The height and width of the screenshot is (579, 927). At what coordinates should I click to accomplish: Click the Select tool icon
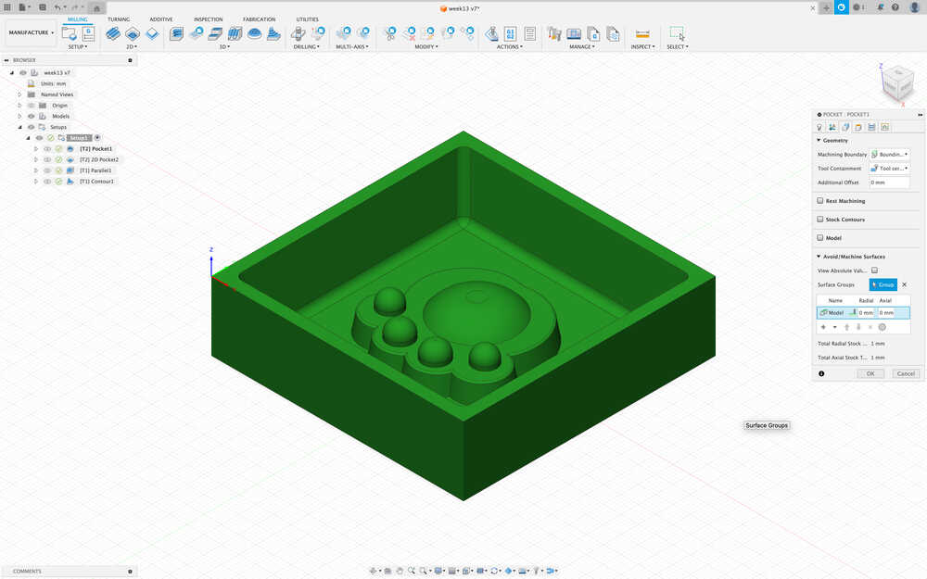pos(677,33)
